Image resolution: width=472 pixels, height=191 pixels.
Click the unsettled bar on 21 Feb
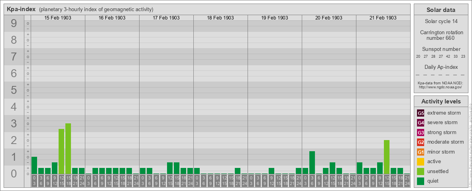tap(387, 157)
